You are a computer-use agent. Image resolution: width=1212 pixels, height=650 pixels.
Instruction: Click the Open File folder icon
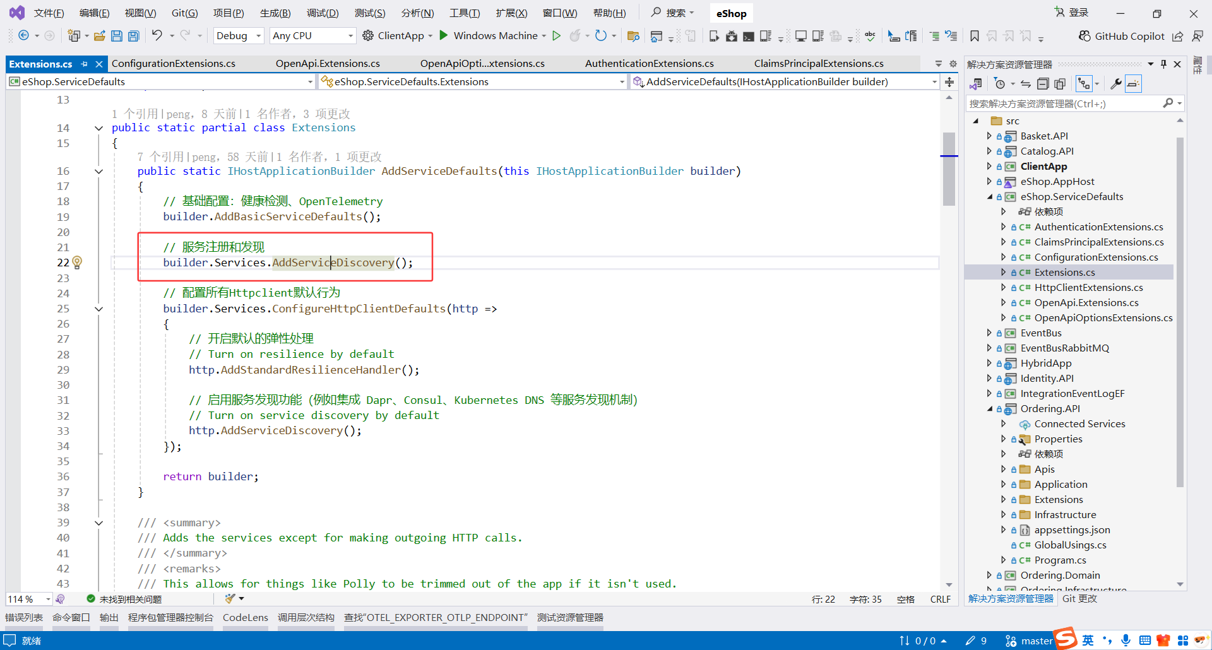[99, 36]
